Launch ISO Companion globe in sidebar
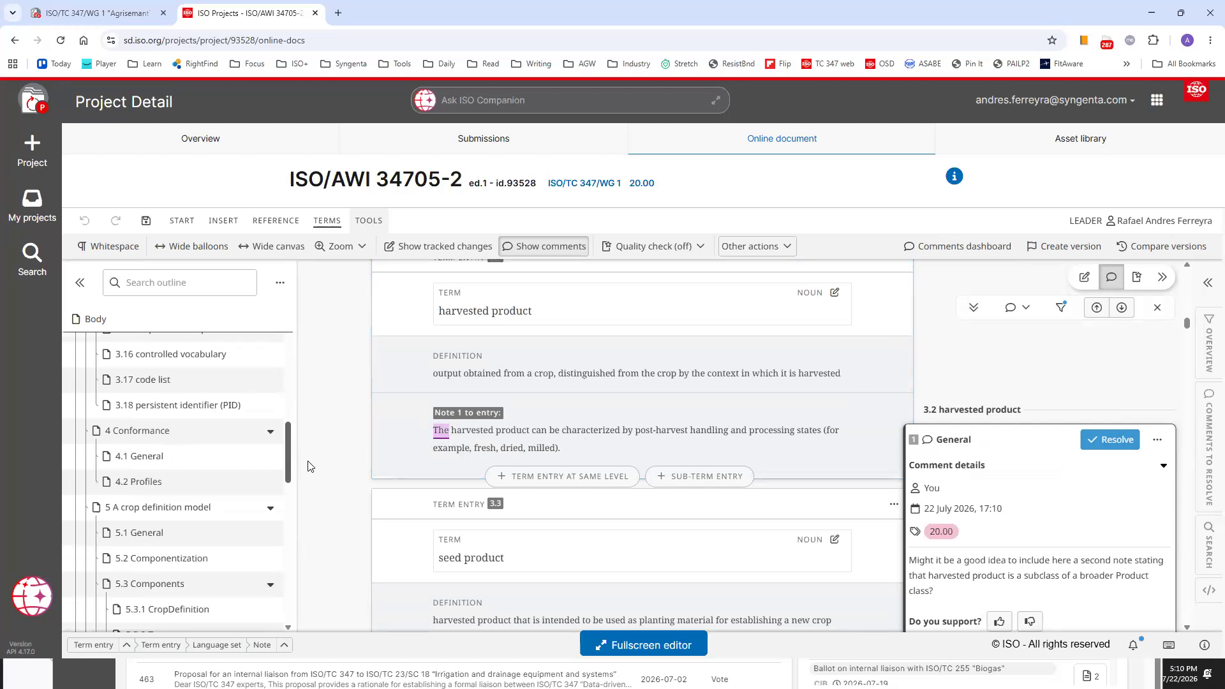 click(32, 596)
